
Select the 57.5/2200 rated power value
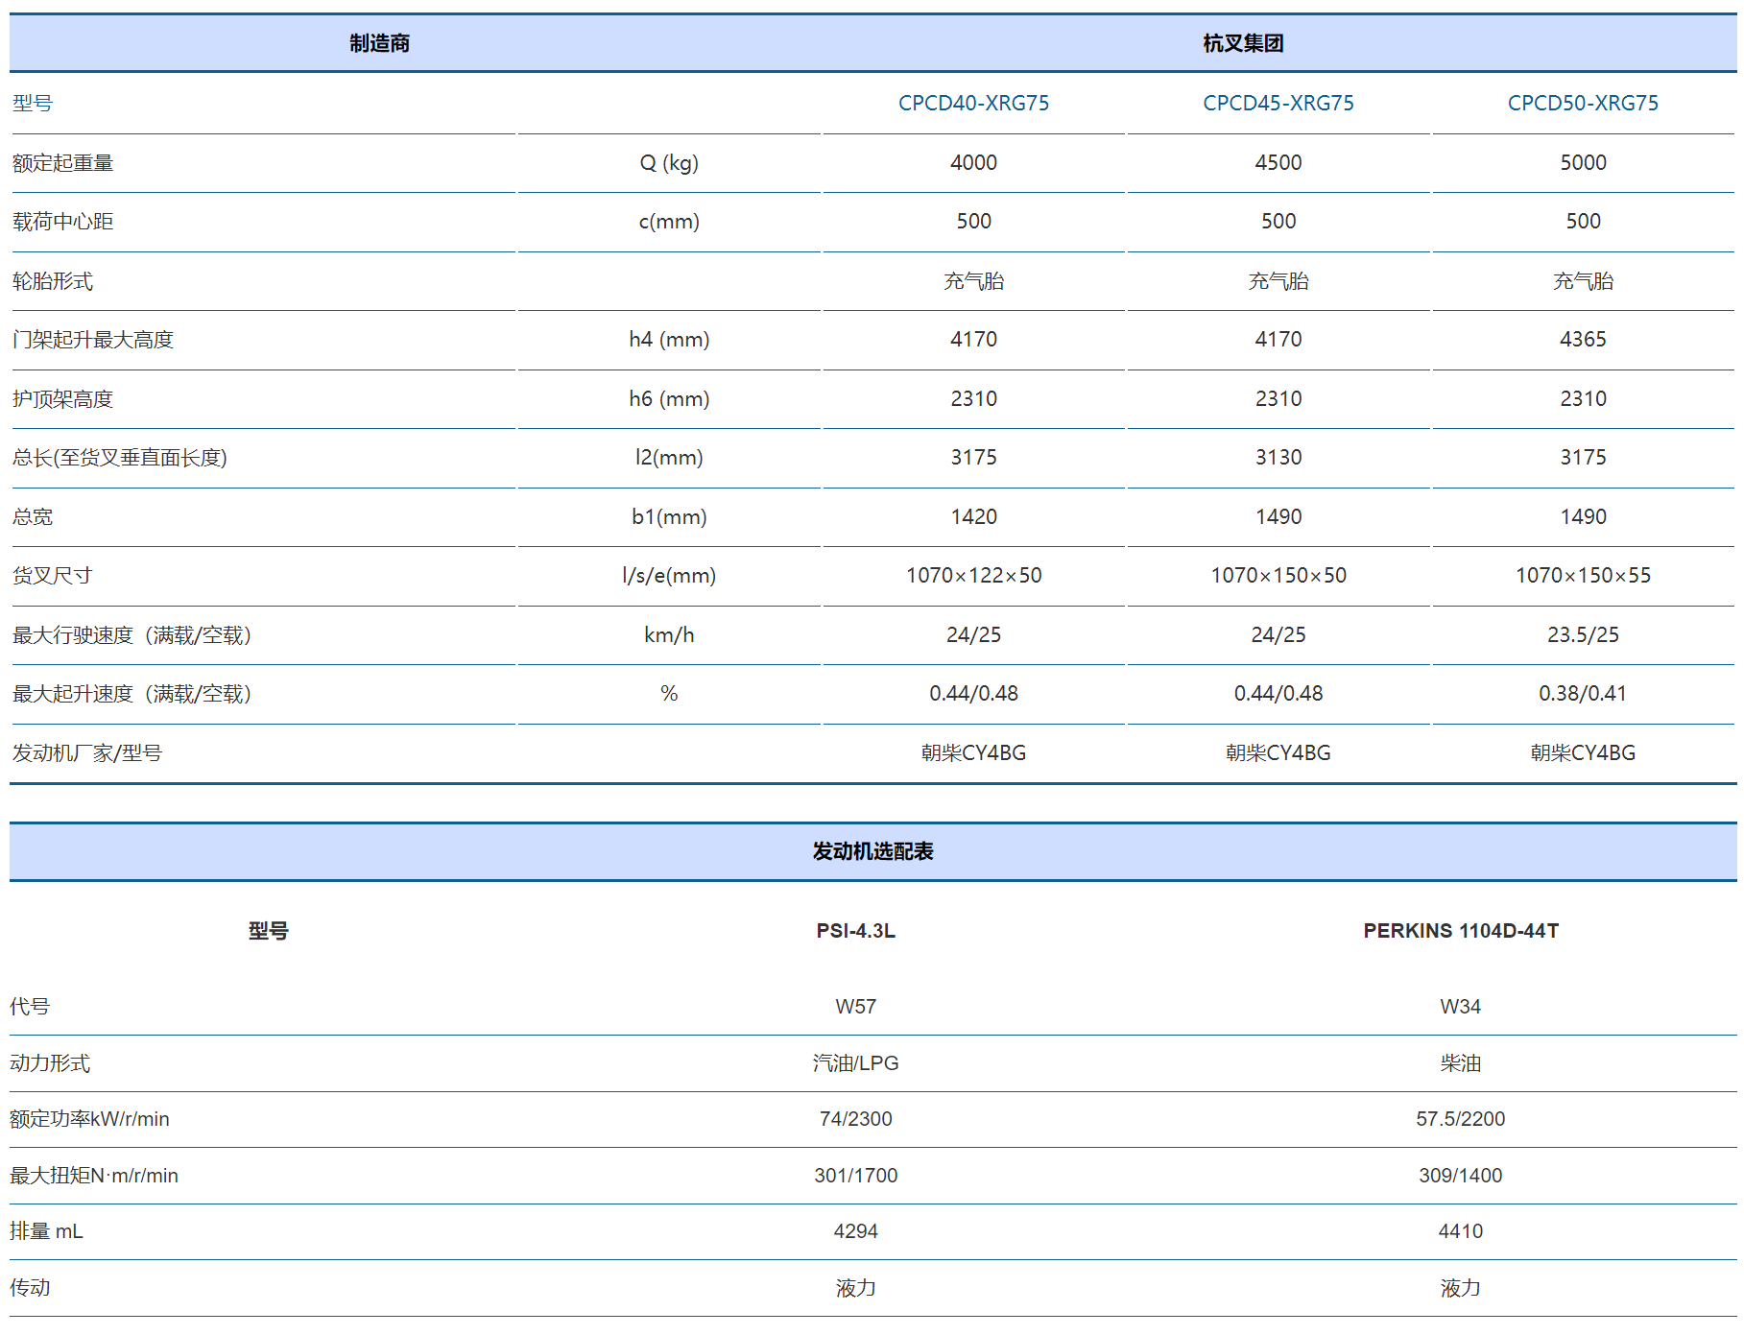coord(1461,1119)
